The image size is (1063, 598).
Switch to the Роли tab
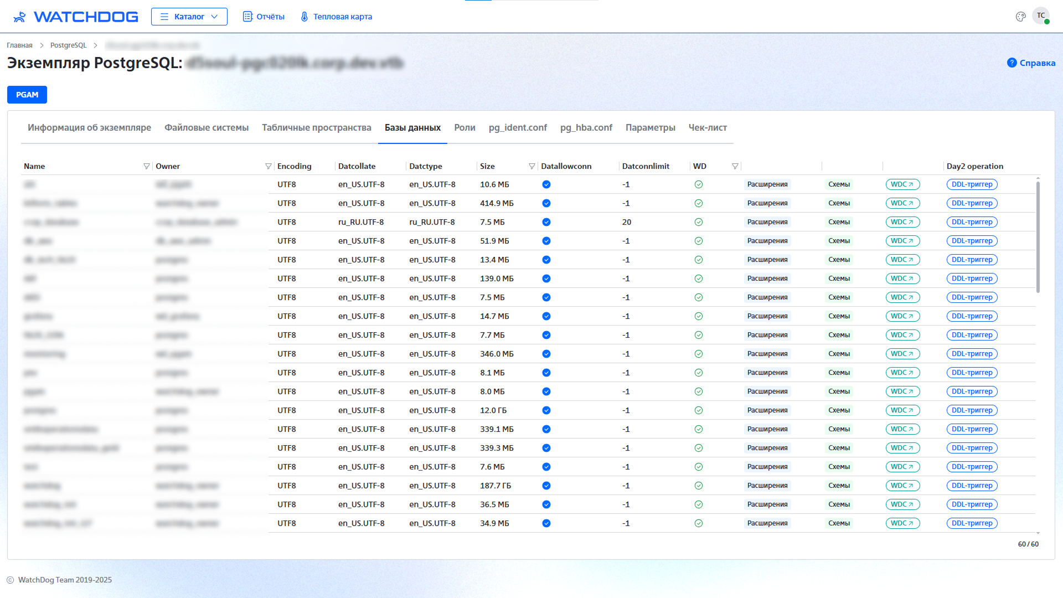pos(465,127)
